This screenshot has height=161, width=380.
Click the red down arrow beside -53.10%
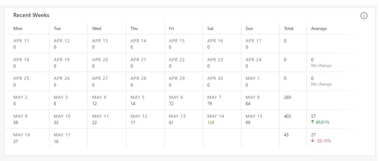pyautogui.click(x=313, y=141)
